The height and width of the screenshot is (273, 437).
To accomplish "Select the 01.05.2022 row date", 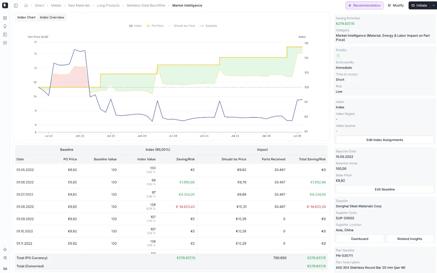I will click(25, 170).
